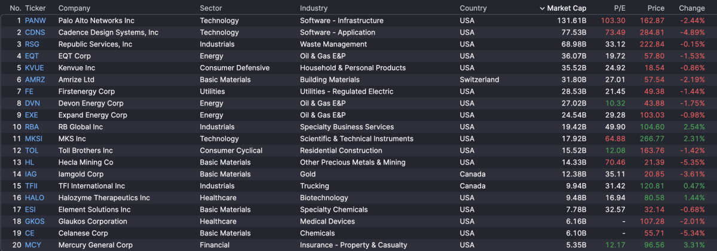Image resolution: width=717 pixels, height=251 pixels.
Task: Sort by the Company column header
Action: point(74,8)
